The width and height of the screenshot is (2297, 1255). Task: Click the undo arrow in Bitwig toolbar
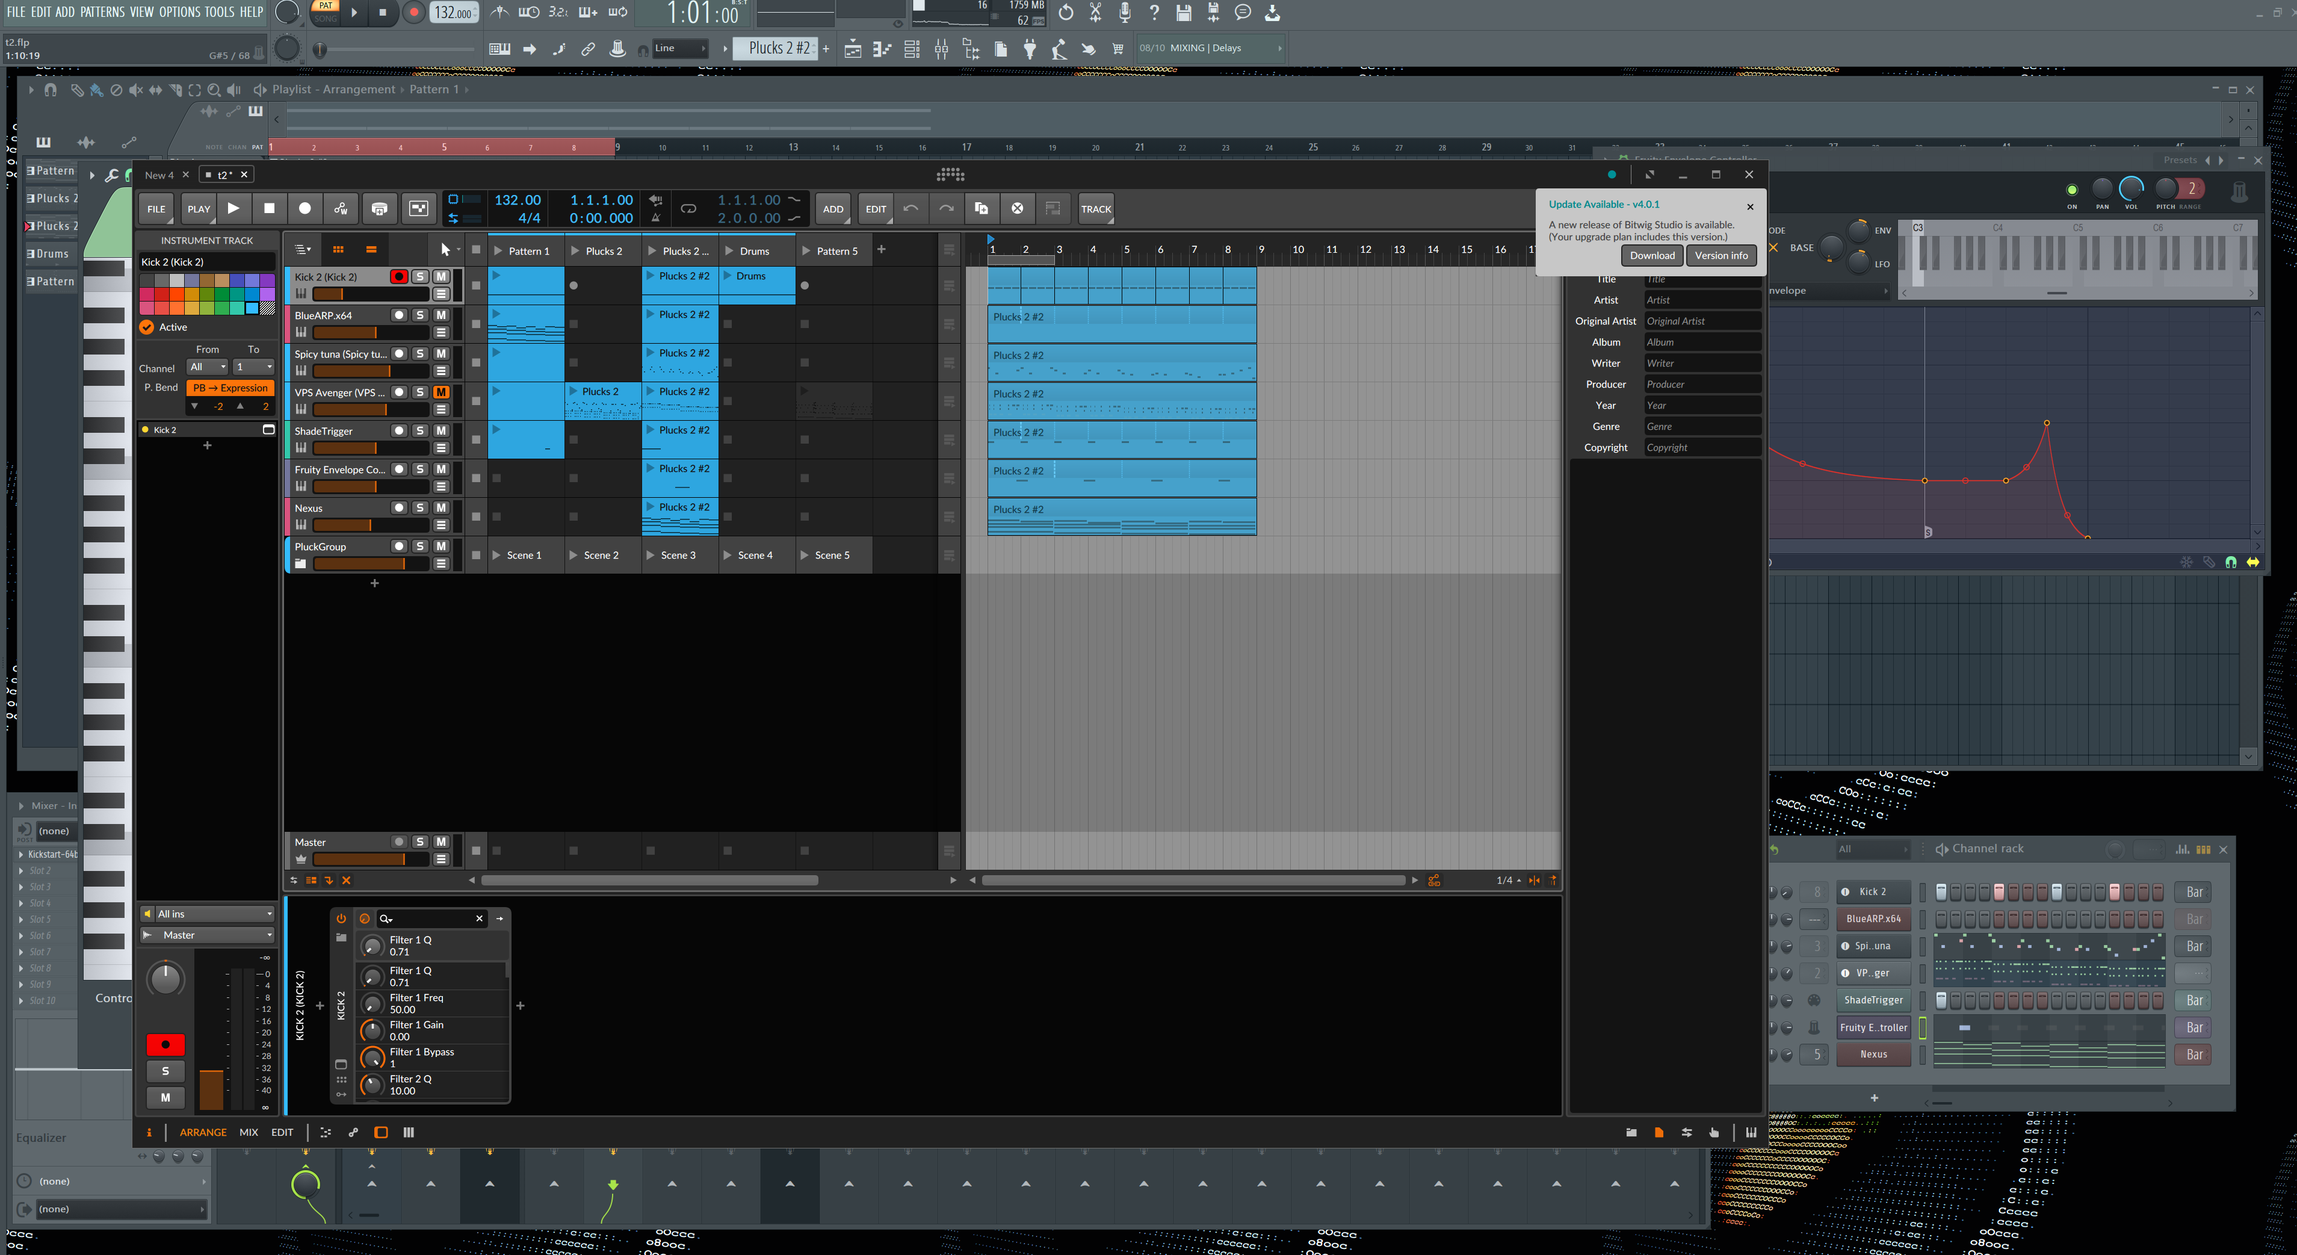click(x=910, y=209)
